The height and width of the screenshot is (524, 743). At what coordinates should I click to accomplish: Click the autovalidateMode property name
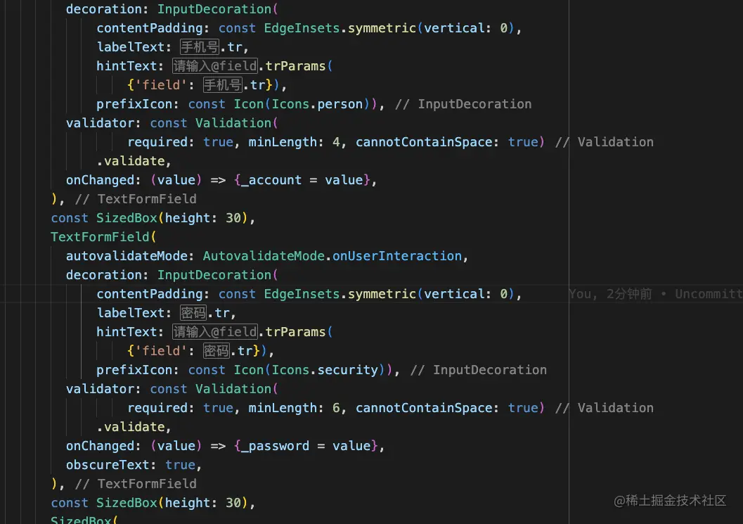(127, 256)
